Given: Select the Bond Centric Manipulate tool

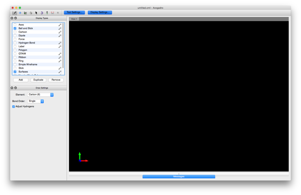Looking at the screenshot, I should point(25,13).
